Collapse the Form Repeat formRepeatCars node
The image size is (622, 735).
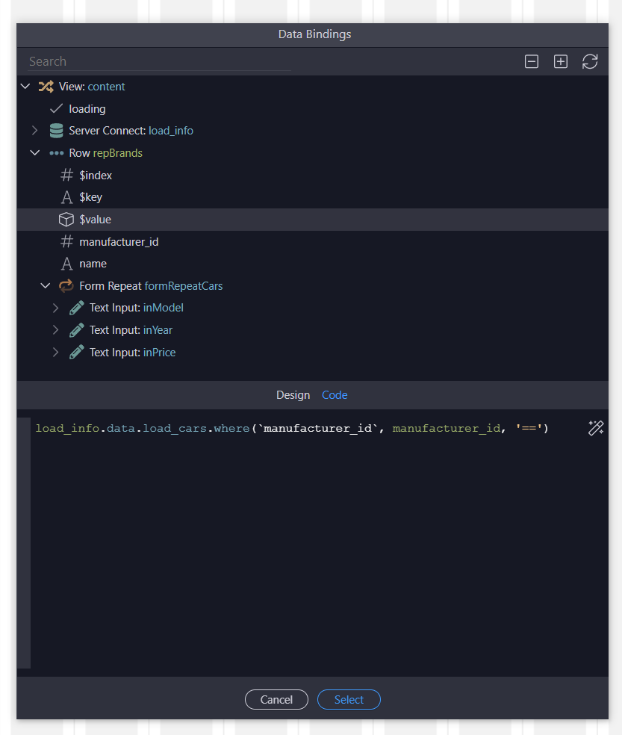(x=45, y=286)
